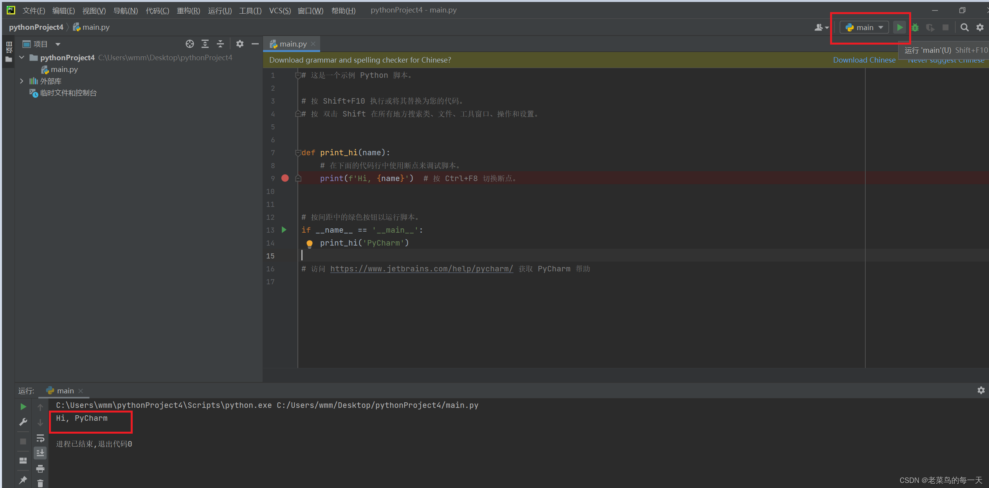Open the 工具(T) menu
The image size is (989, 488).
250,11
